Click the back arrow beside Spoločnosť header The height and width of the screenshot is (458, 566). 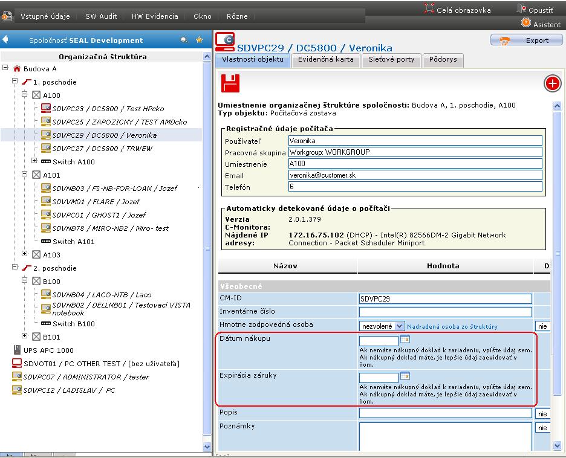[5, 39]
